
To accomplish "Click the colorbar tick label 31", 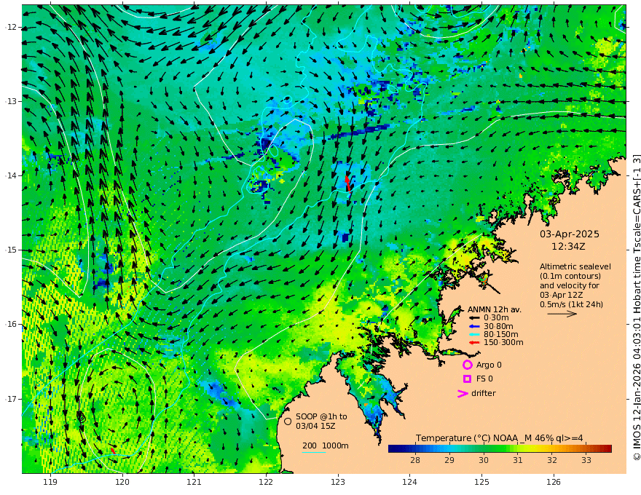I will 518,460.
